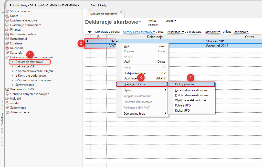Click the Wiadomości SMS icon
Image resolution: width=262 pixels, height=167 pixels.
(7, 89)
